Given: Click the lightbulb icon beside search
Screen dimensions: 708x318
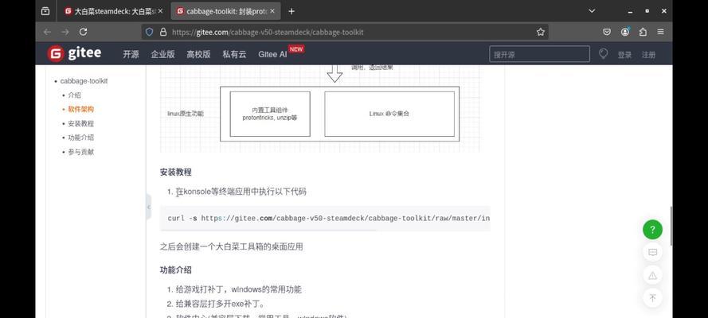Looking at the screenshot, I should point(603,54).
